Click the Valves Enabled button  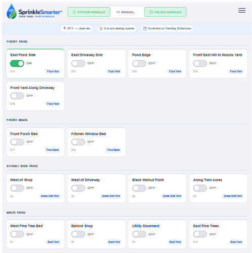pyautogui.click(x=165, y=12)
